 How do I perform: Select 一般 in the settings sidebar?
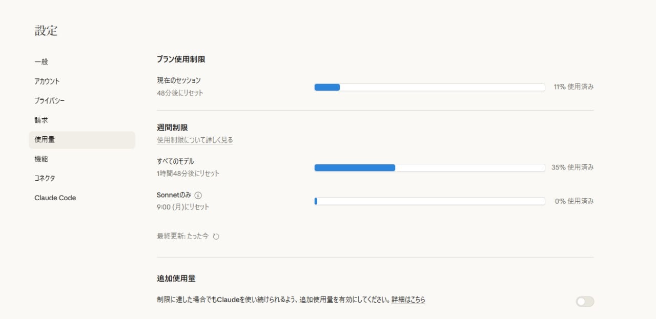(x=41, y=61)
